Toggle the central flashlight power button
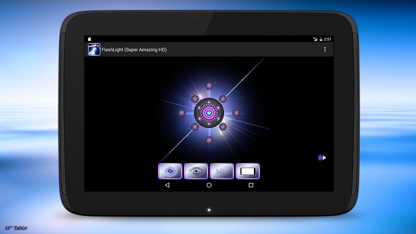The image size is (416, 234). pyautogui.click(x=209, y=113)
